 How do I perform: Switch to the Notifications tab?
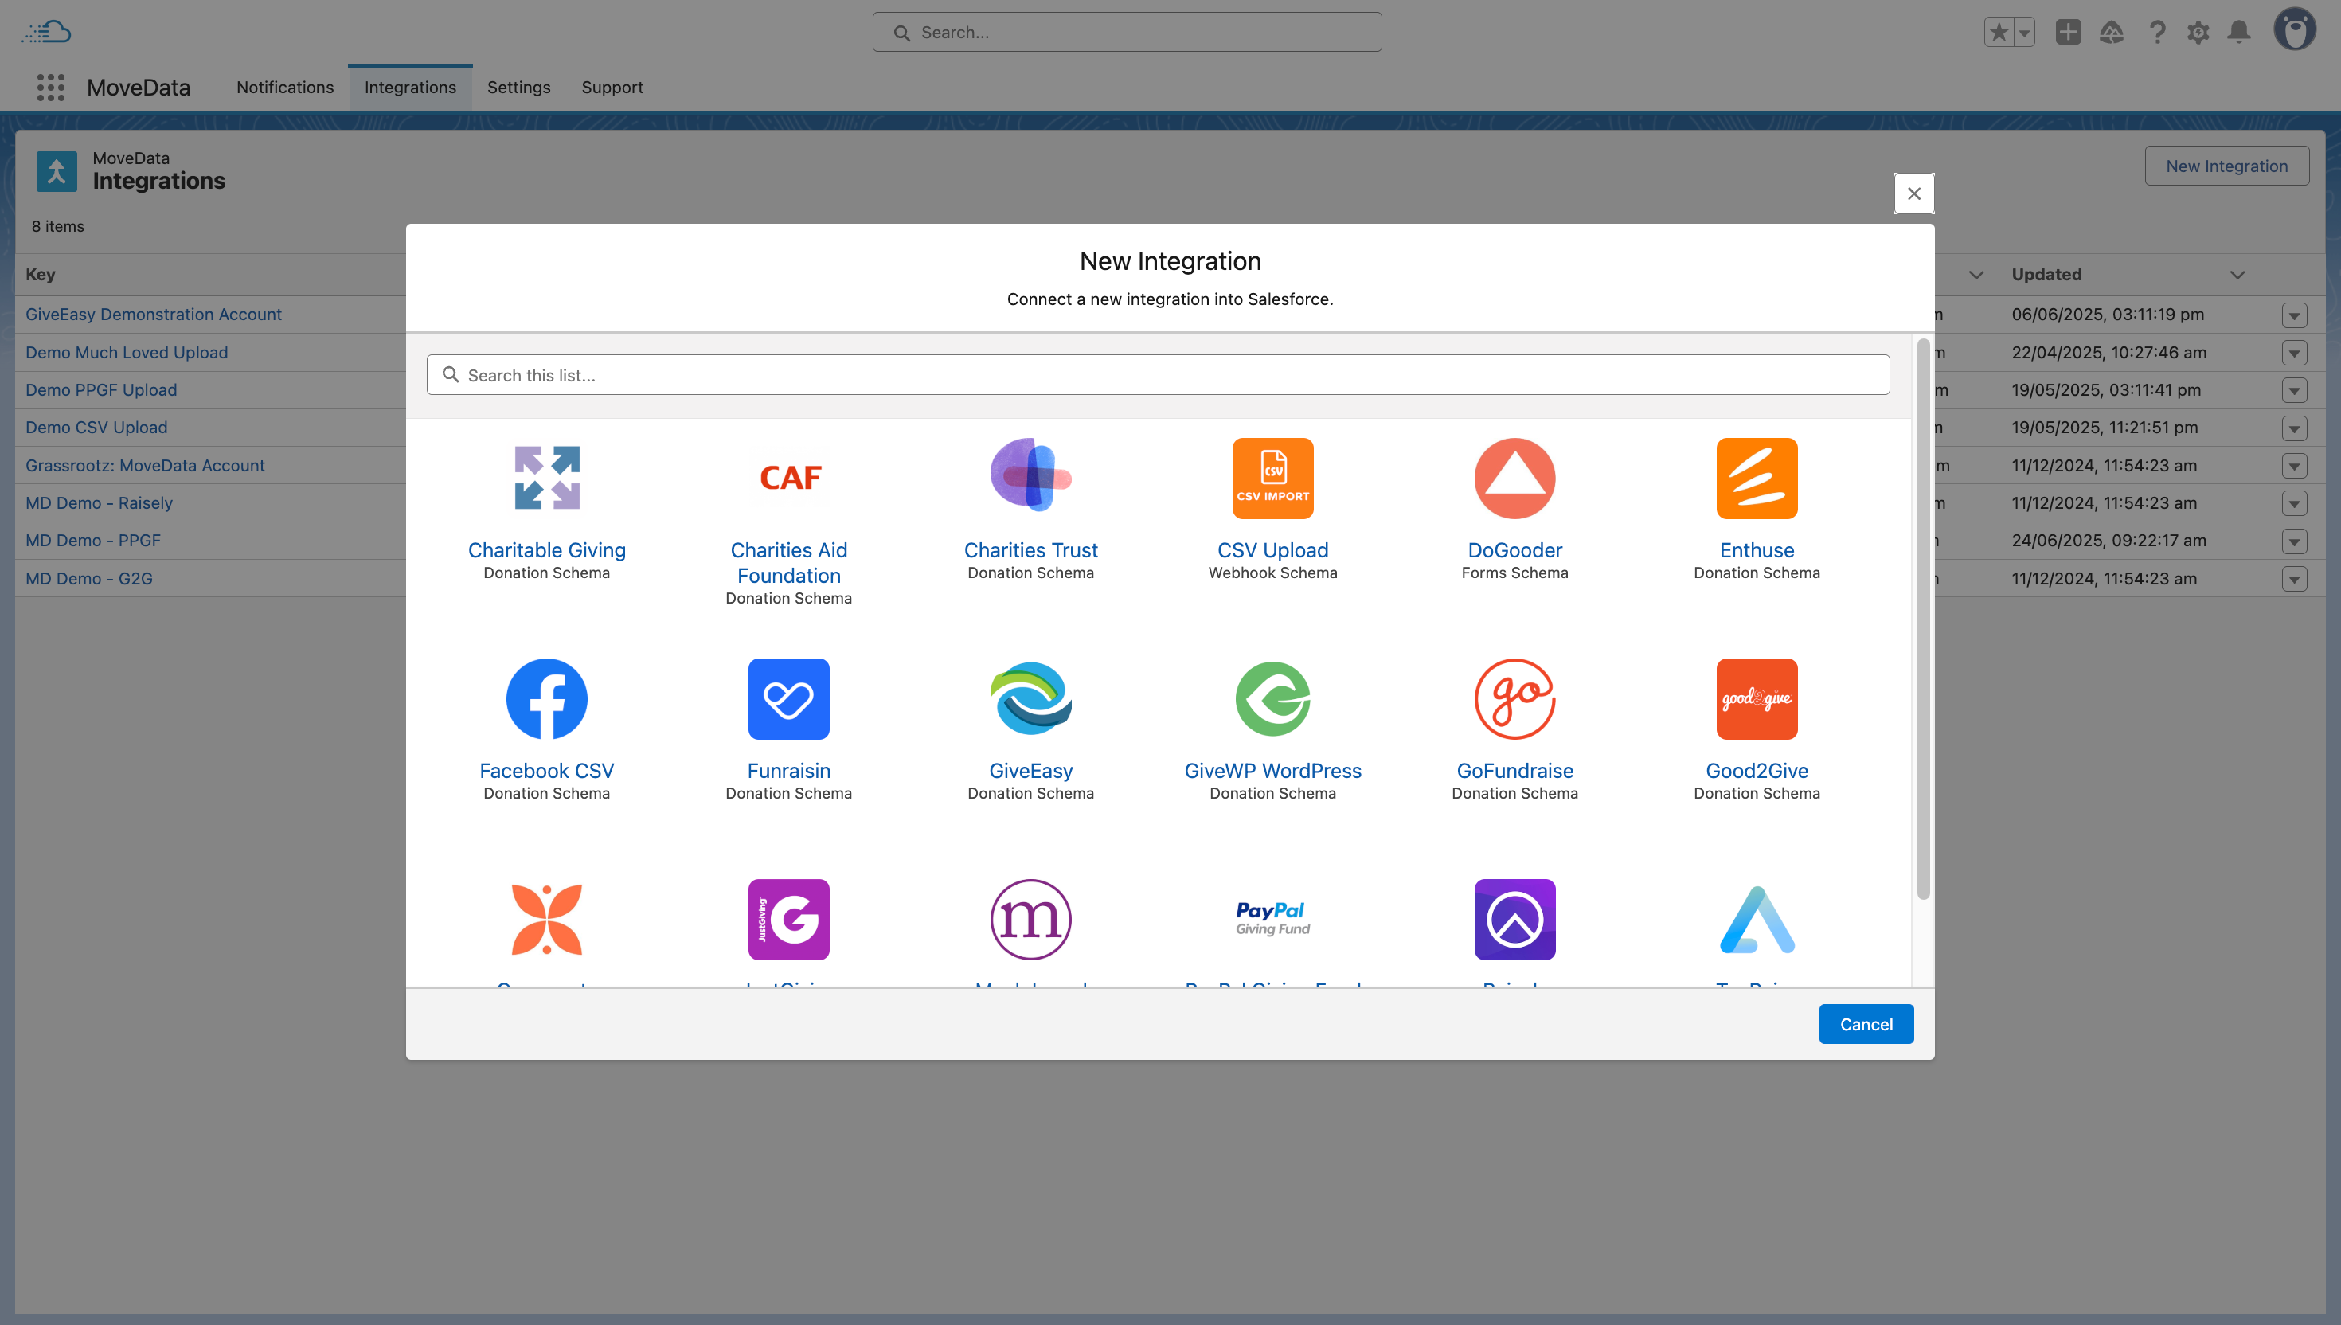point(285,88)
